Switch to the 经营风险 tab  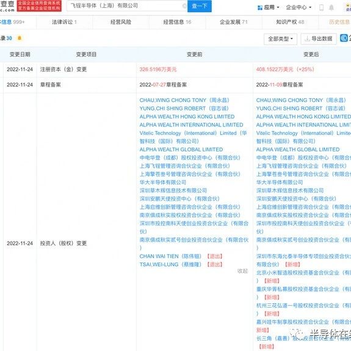click(121, 22)
